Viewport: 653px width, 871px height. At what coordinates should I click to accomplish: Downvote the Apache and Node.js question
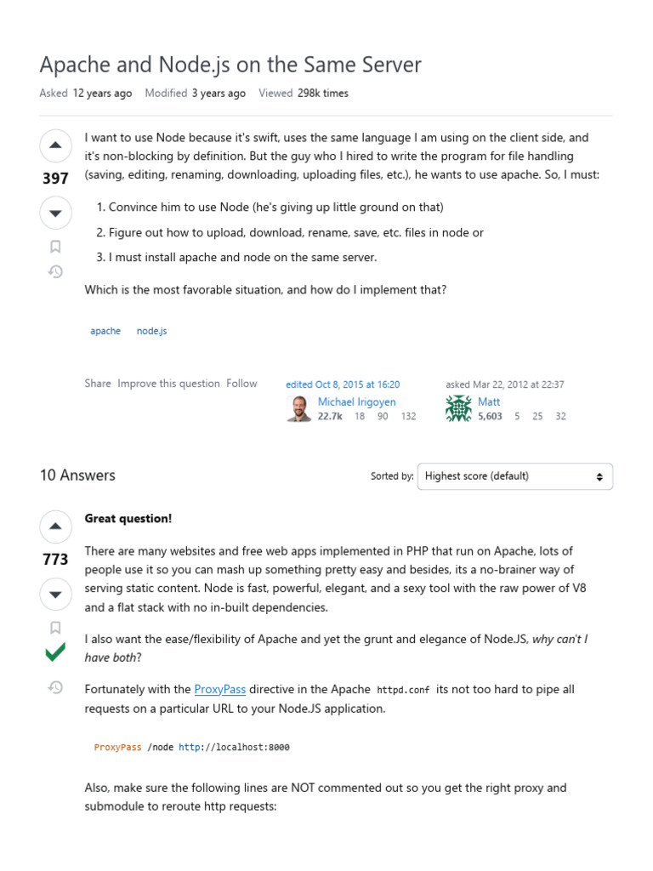[55, 213]
